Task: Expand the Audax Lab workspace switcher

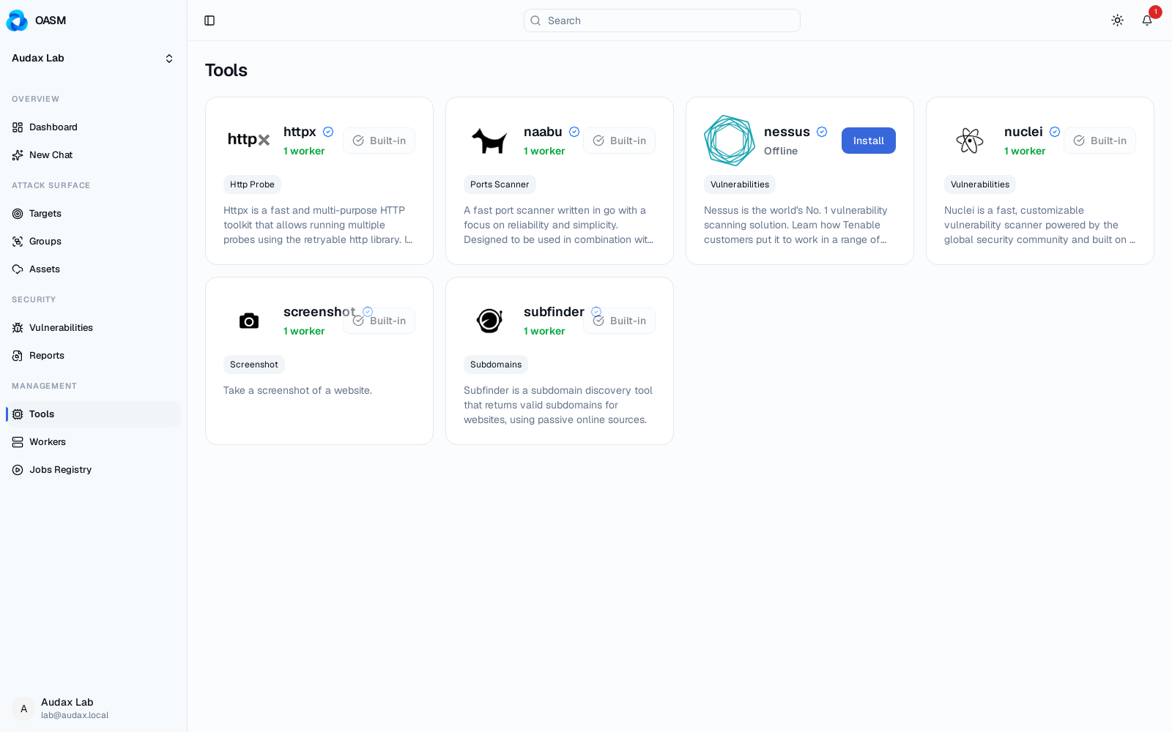Action: [93, 59]
